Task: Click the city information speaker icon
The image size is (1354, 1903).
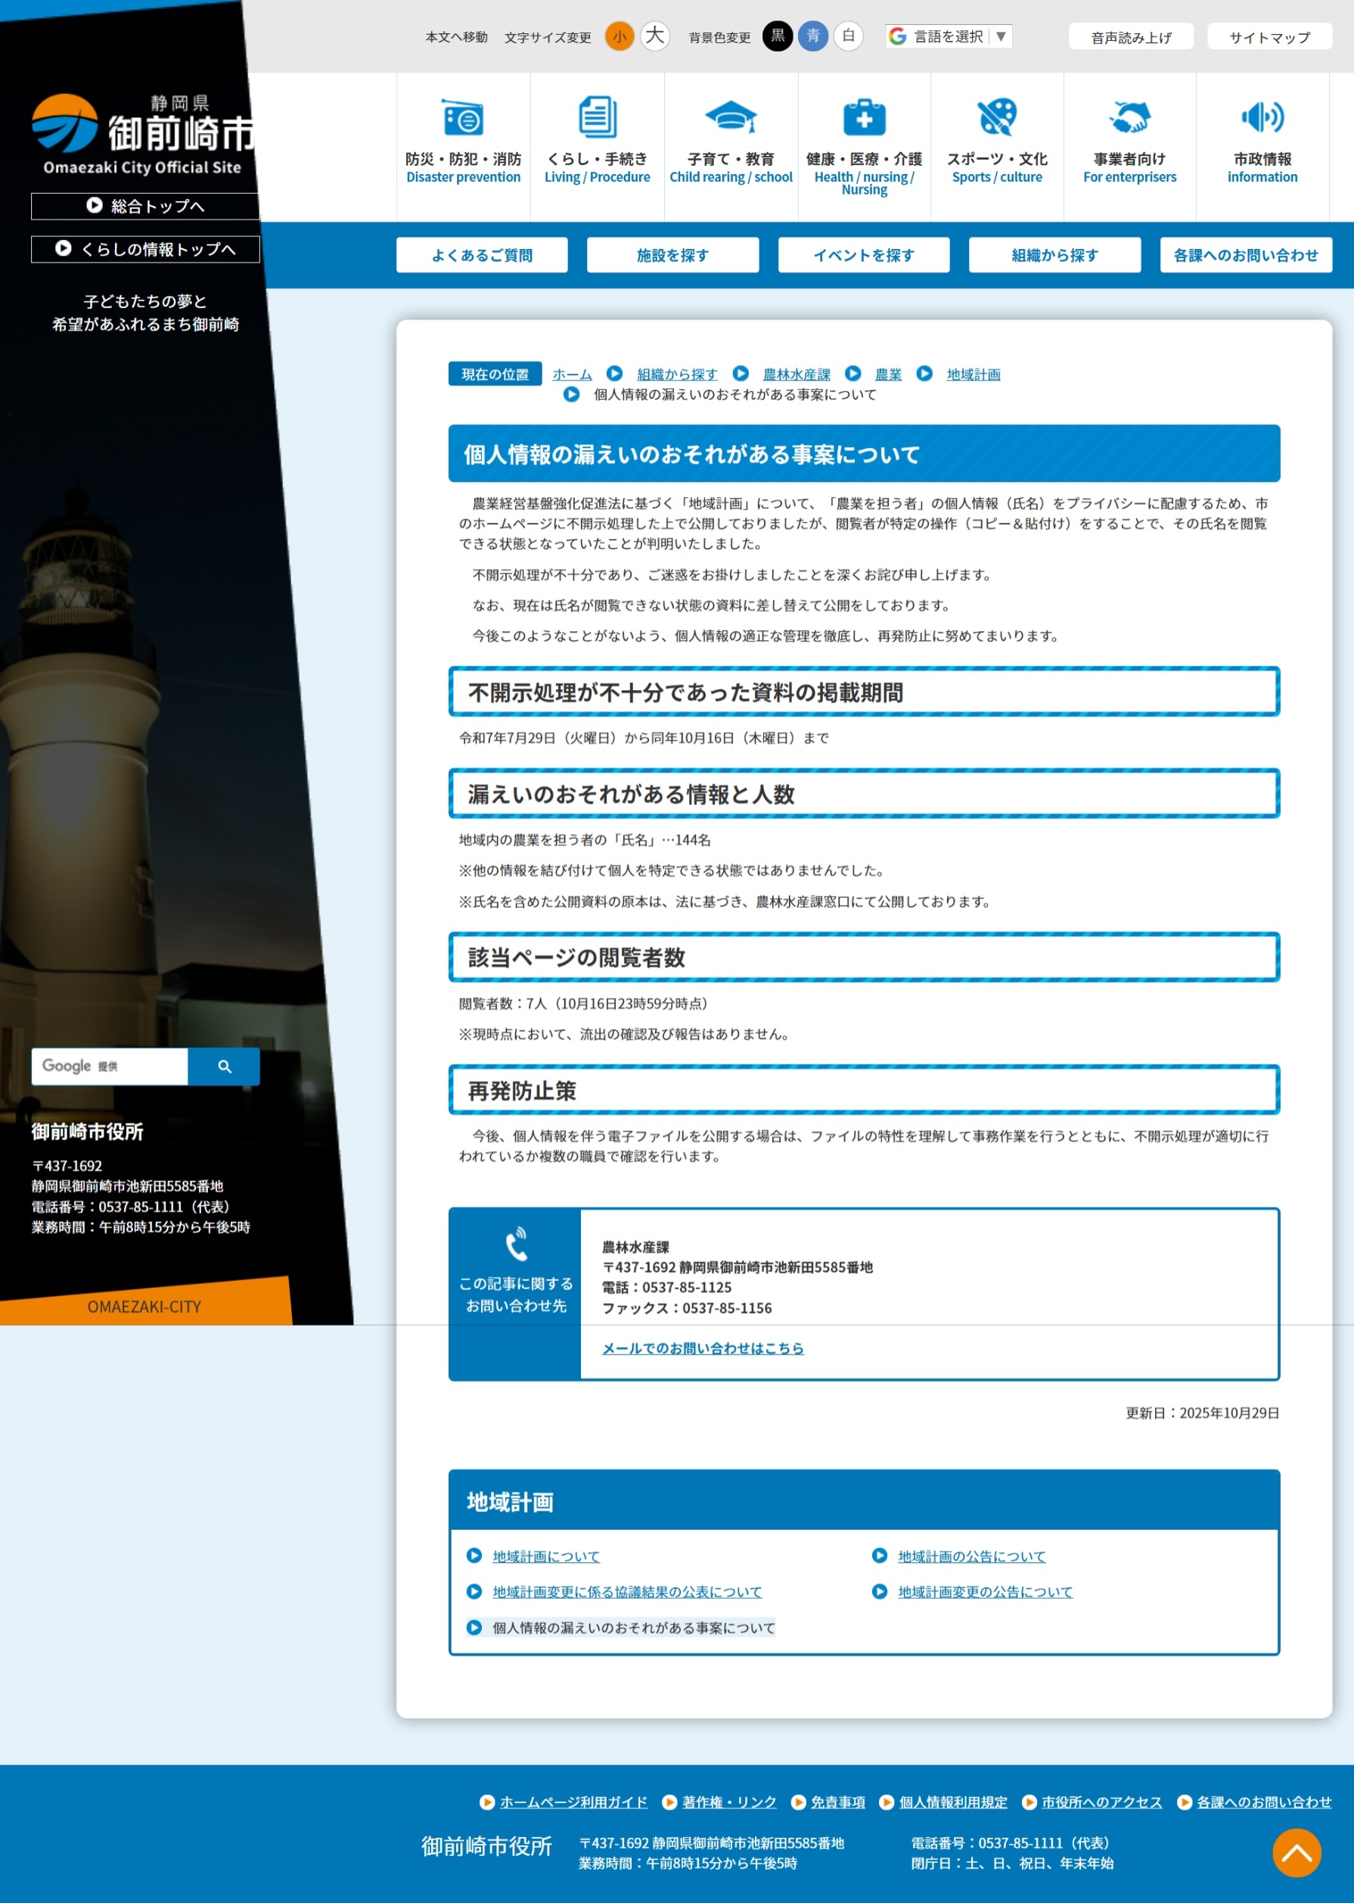Action: coord(1262,117)
